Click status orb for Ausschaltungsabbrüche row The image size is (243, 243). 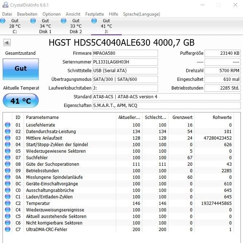pyautogui.click(x=8, y=190)
